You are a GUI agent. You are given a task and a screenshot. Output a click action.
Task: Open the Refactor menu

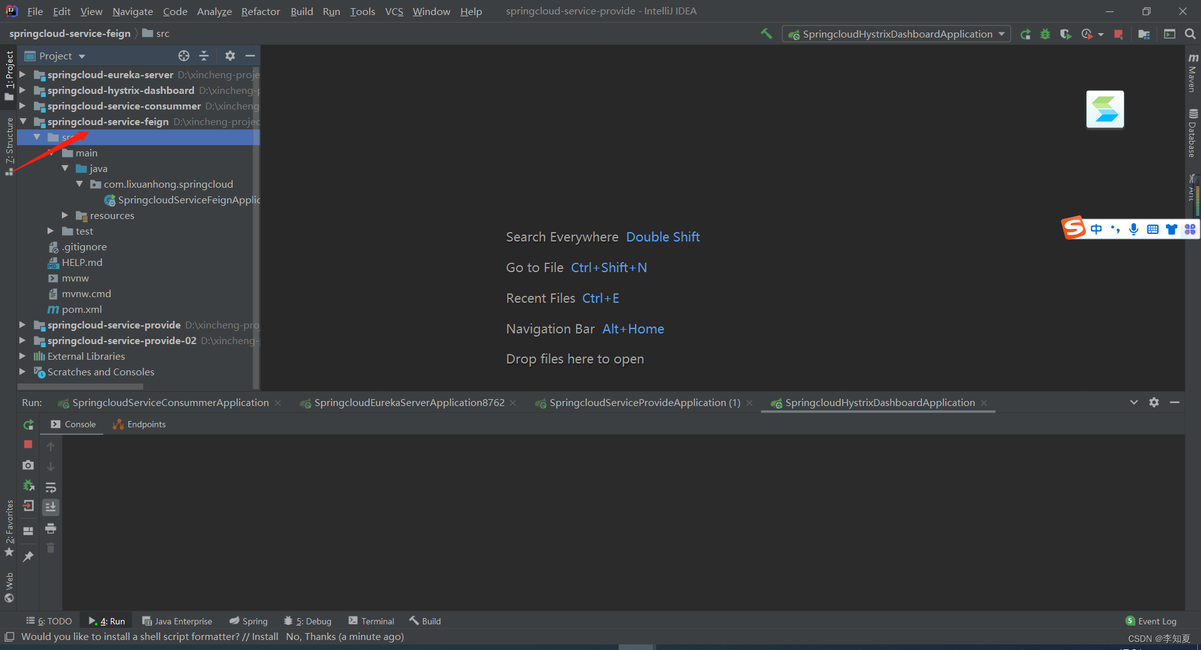pyautogui.click(x=261, y=11)
